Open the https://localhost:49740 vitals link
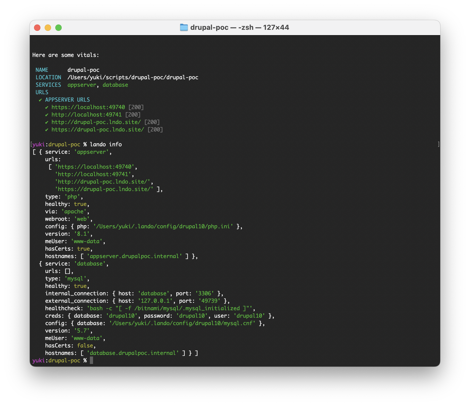 tap(88, 107)
